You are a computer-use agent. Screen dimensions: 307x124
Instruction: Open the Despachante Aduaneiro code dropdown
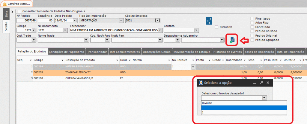[177, 40]
